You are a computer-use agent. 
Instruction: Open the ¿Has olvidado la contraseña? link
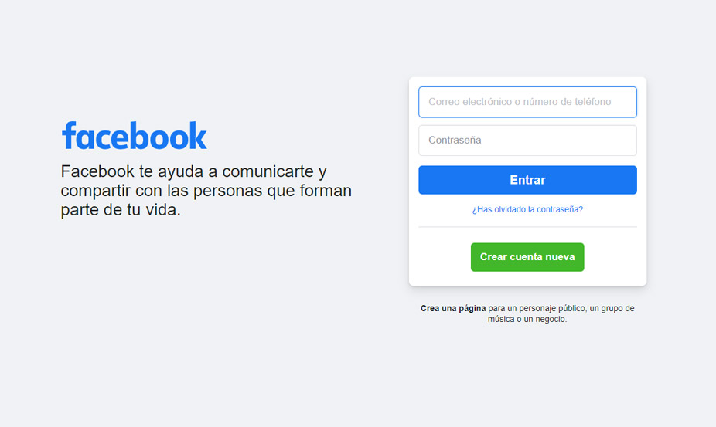(527, 209)
